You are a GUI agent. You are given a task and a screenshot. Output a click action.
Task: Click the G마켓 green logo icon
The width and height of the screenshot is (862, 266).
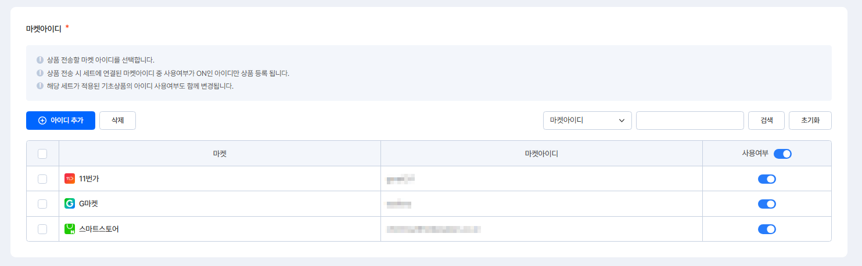point(70,204)
